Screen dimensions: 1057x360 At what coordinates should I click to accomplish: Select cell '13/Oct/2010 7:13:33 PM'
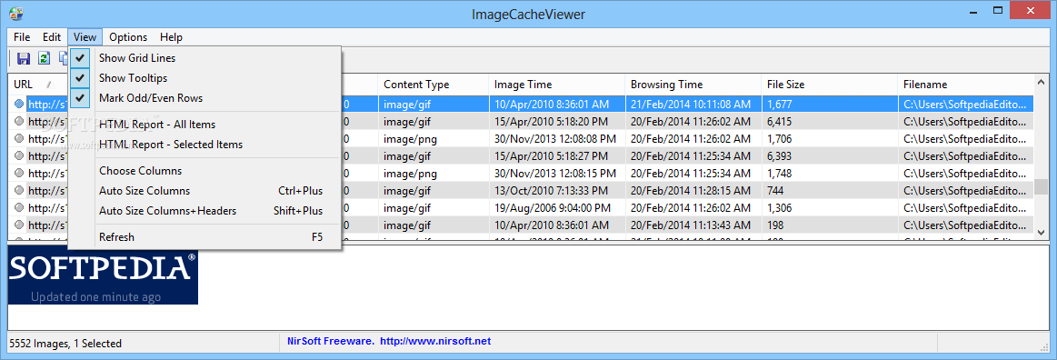coord(552,190)
